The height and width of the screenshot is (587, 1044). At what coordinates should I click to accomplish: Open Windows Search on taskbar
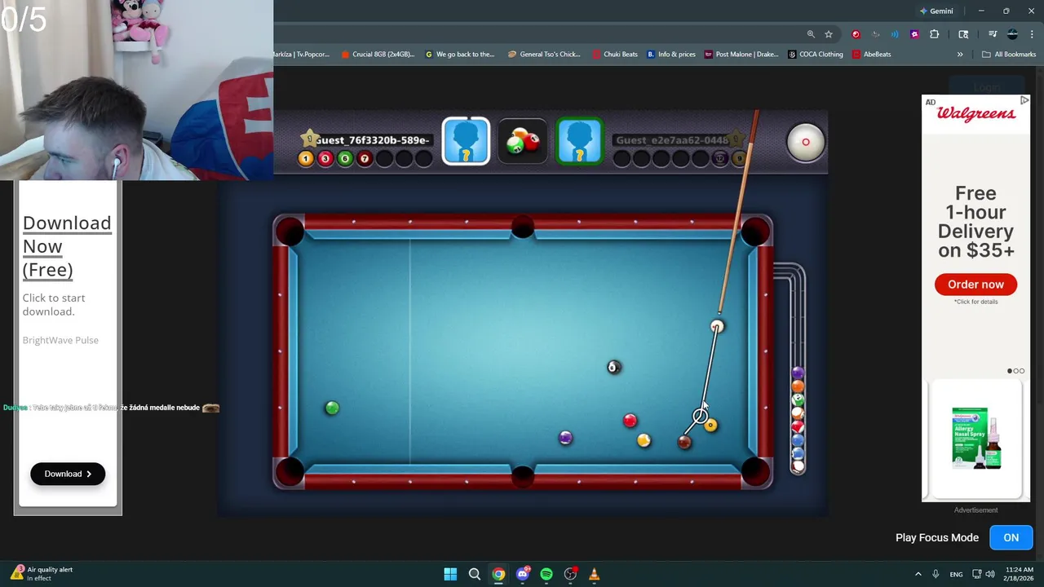pyautogui.click(x=474, y=574)
